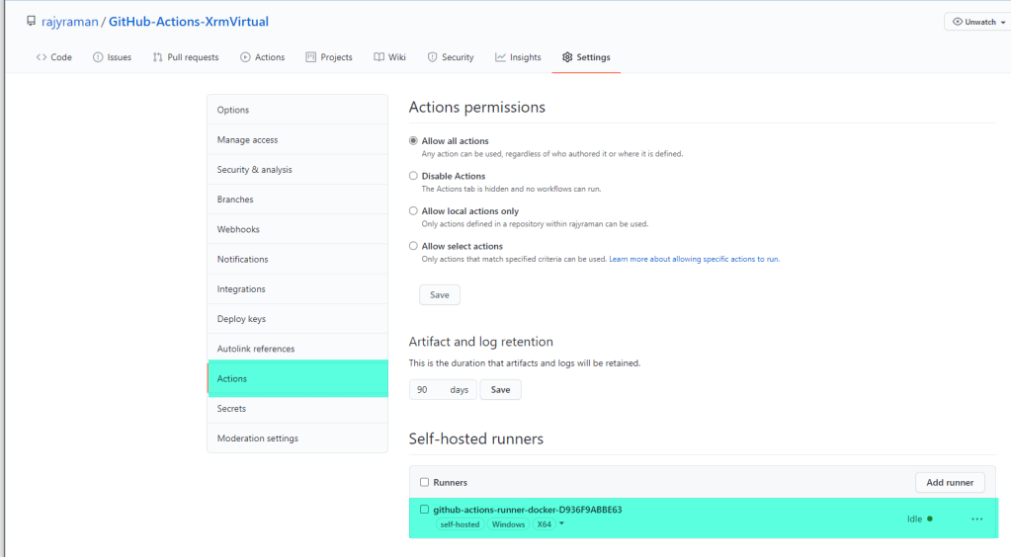
Task: Tick the checkbox next to github-actions-runner-docker runner
Action: 424,510
